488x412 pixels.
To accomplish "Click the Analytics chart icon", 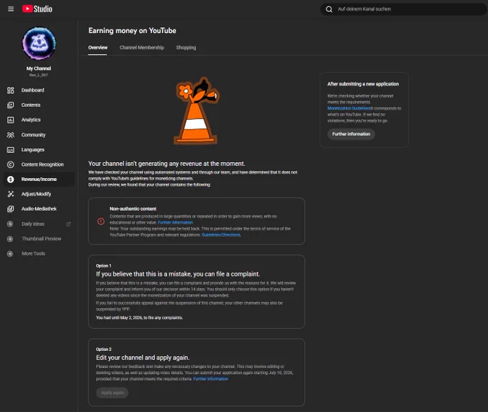I will [x=11, y=120].
